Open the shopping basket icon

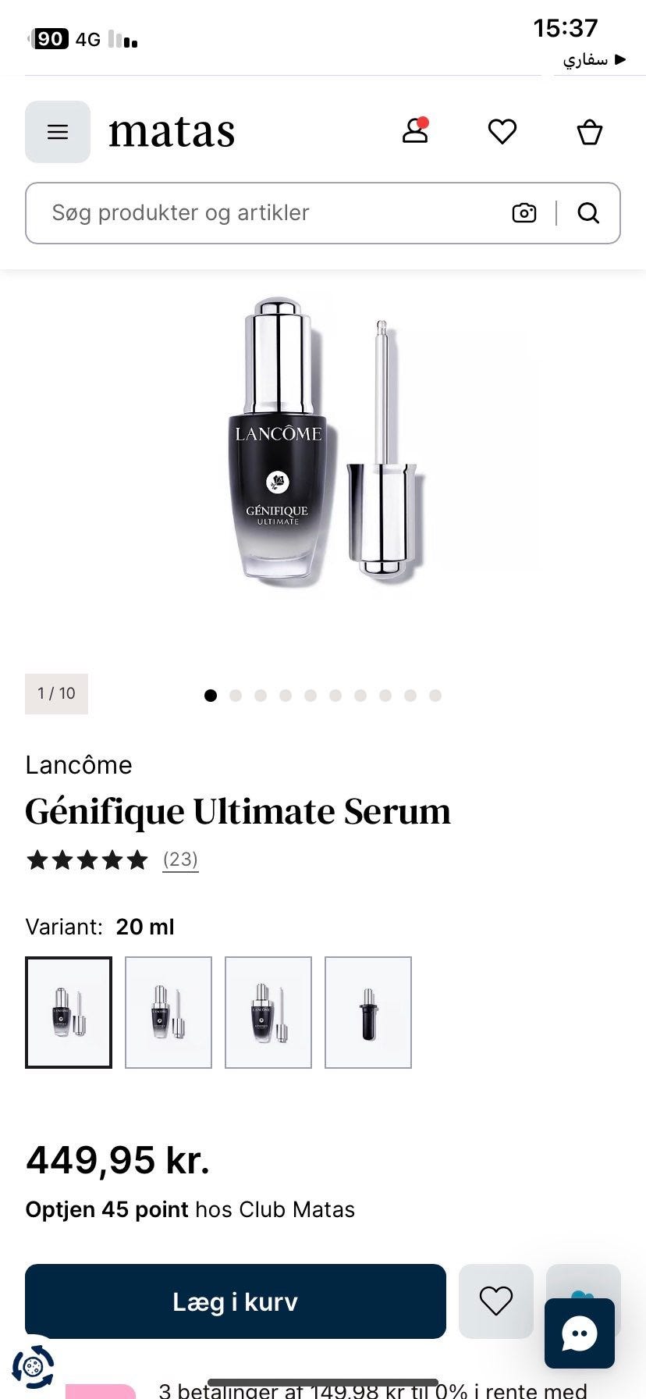[590, 132]
